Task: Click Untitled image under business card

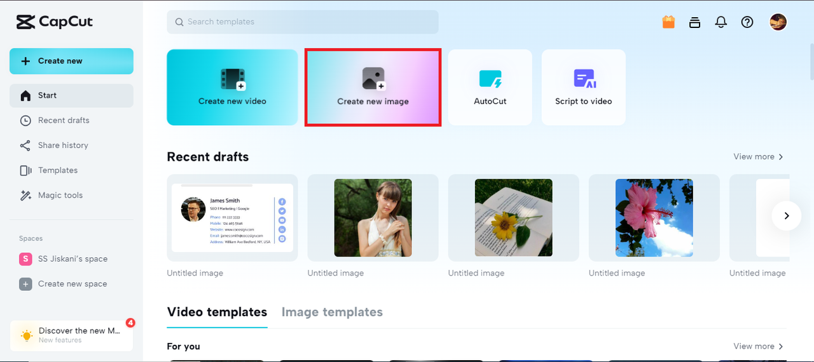Action: (x=195, y=273)
